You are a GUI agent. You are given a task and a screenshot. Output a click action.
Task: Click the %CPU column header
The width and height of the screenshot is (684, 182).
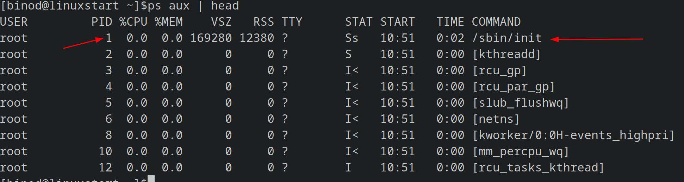coord(133,22)
